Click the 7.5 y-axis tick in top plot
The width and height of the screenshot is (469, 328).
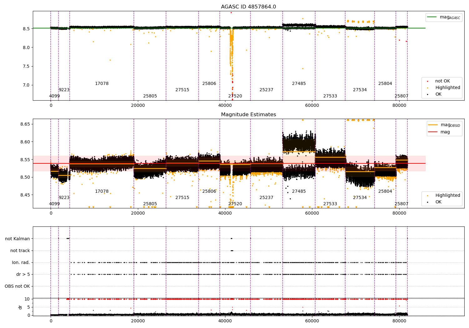tap(27, 67)
